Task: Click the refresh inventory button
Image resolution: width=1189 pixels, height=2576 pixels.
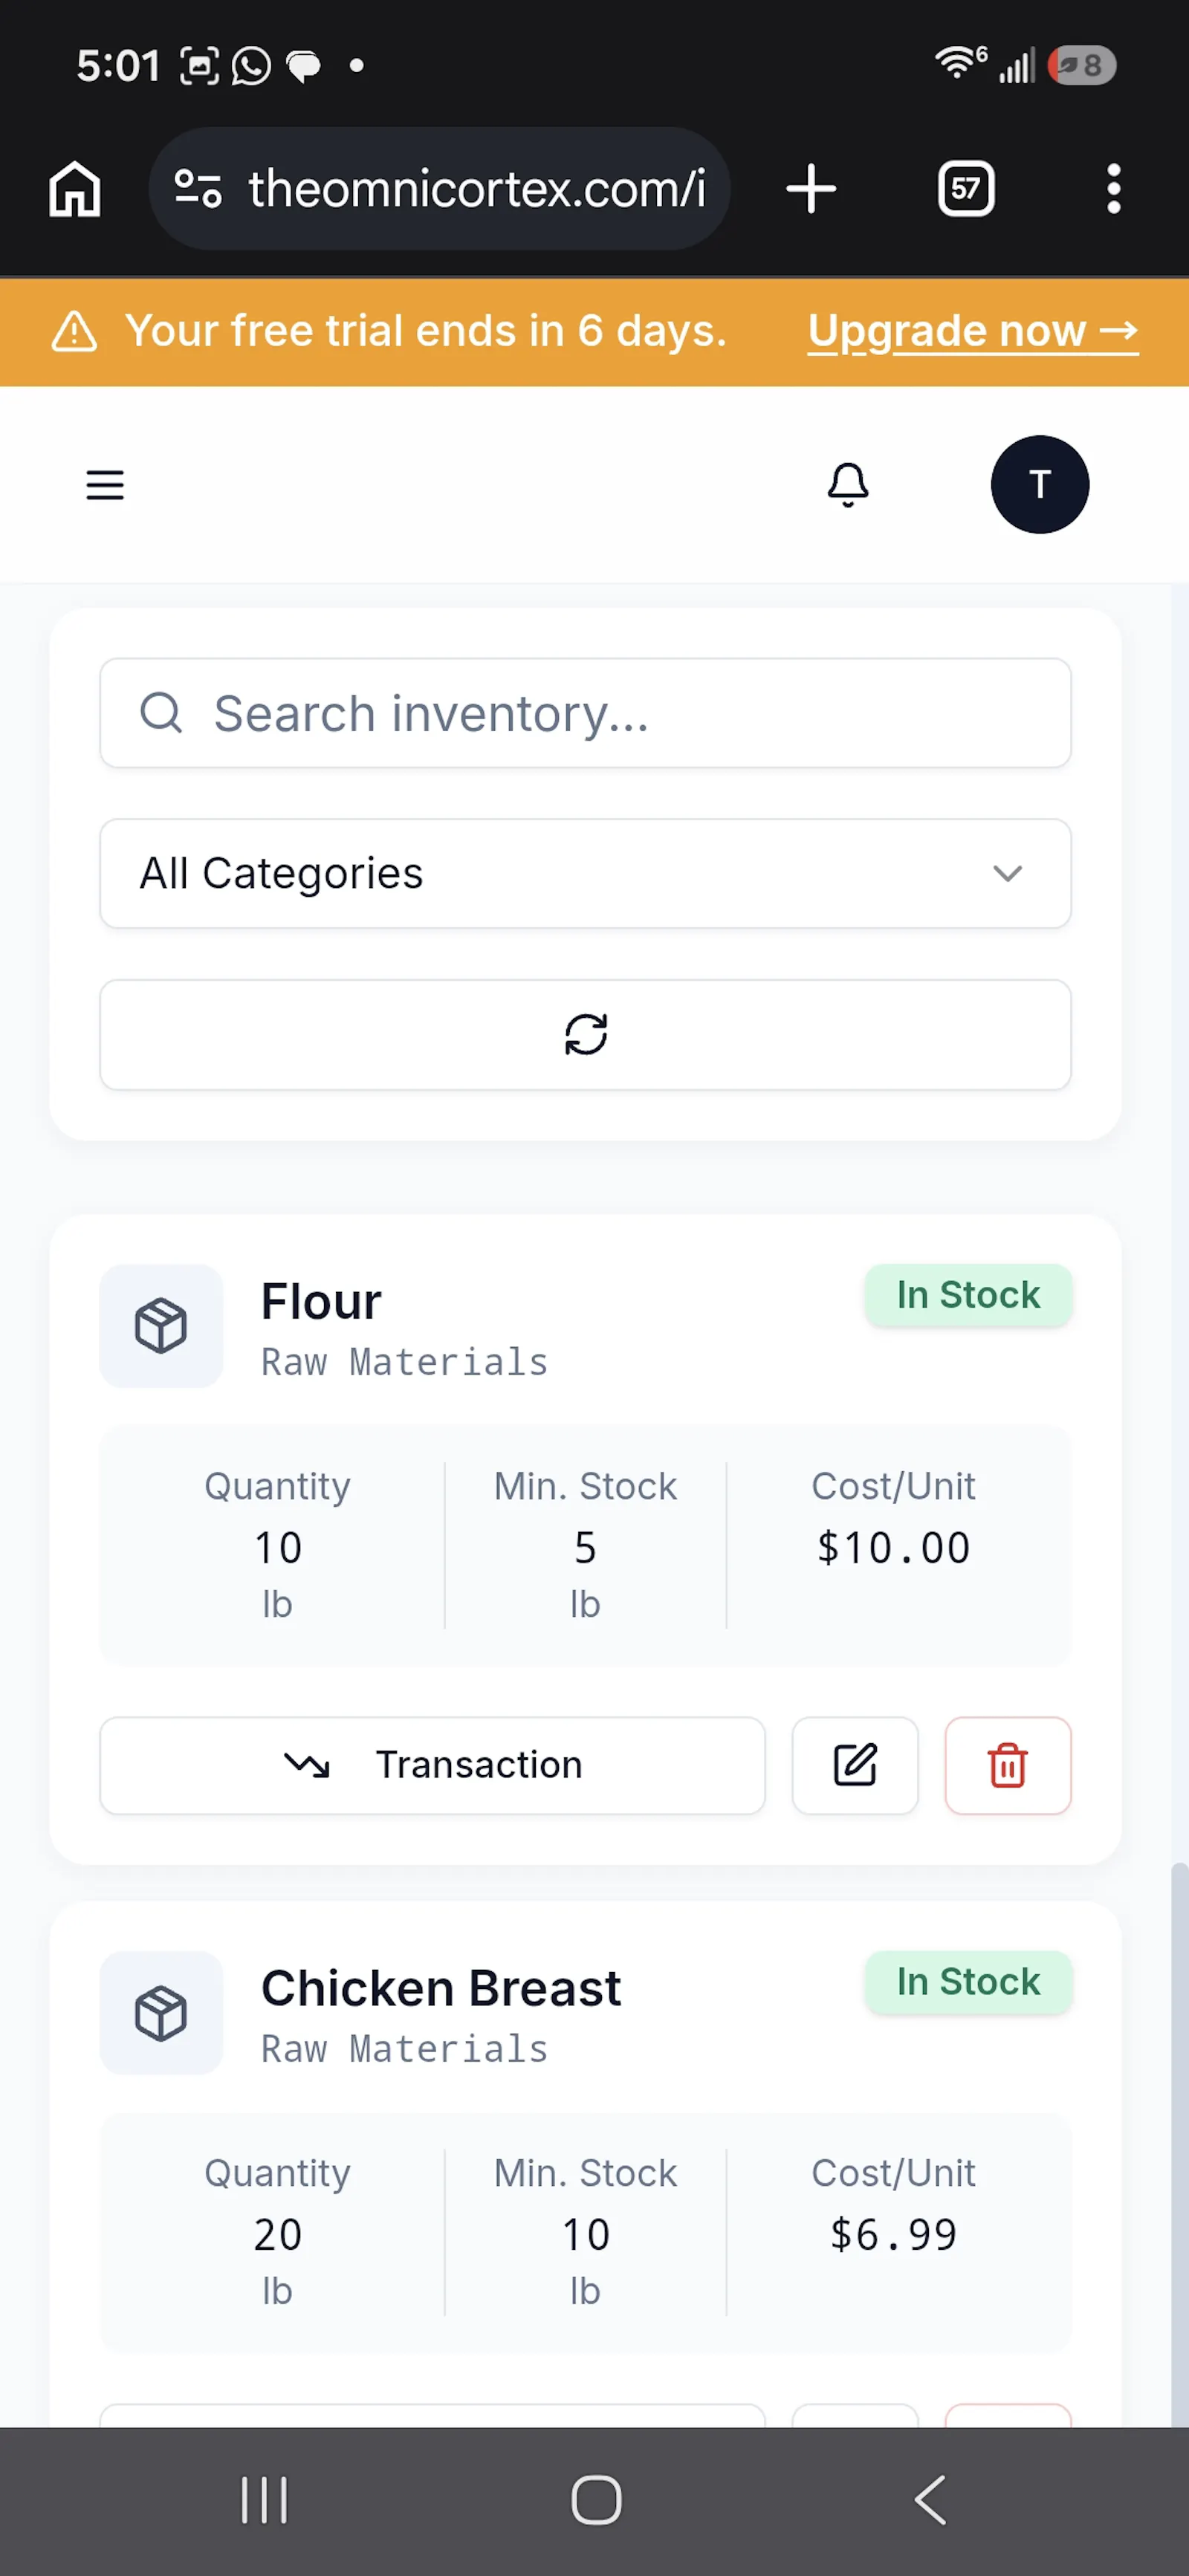Action: point(585,1035)
